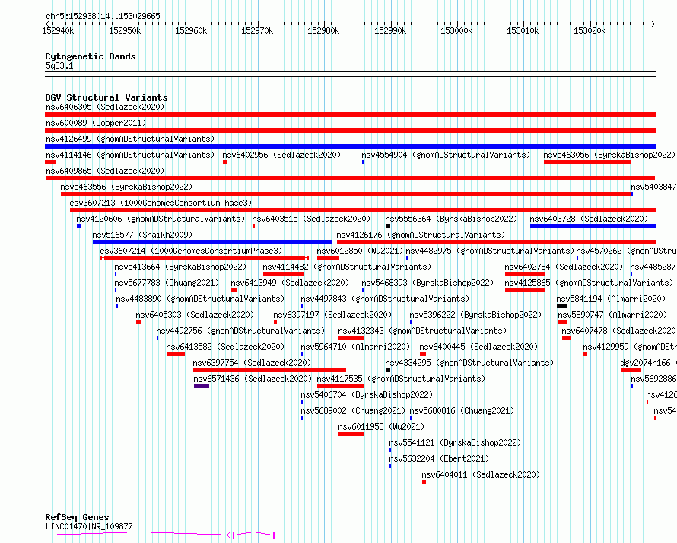Open nsv6413949 (Sedlazeck2020) label
The image size is (677, 543).
pyautogui.click(x=290, y=283)
